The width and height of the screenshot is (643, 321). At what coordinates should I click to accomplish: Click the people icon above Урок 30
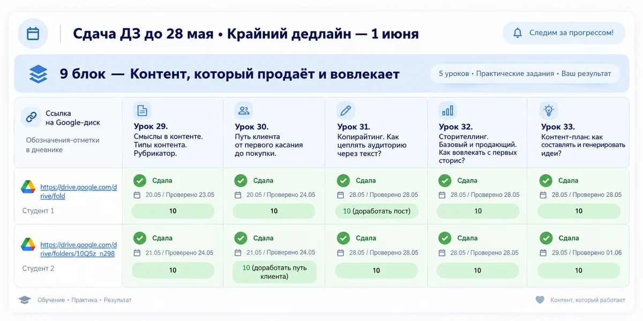244,110
